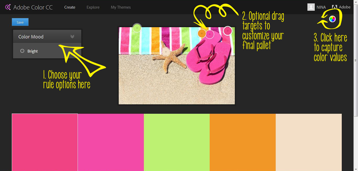Viewport: 358px width, 171px height.
Task: Click the NINA user avatar icon
Action: coord(311,7)
